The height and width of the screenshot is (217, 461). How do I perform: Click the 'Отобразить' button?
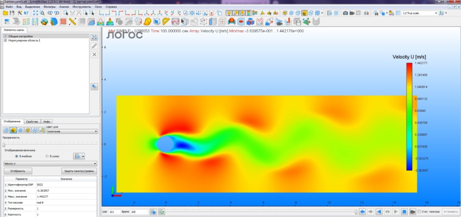pyautogui.click(x=18, y=171)
